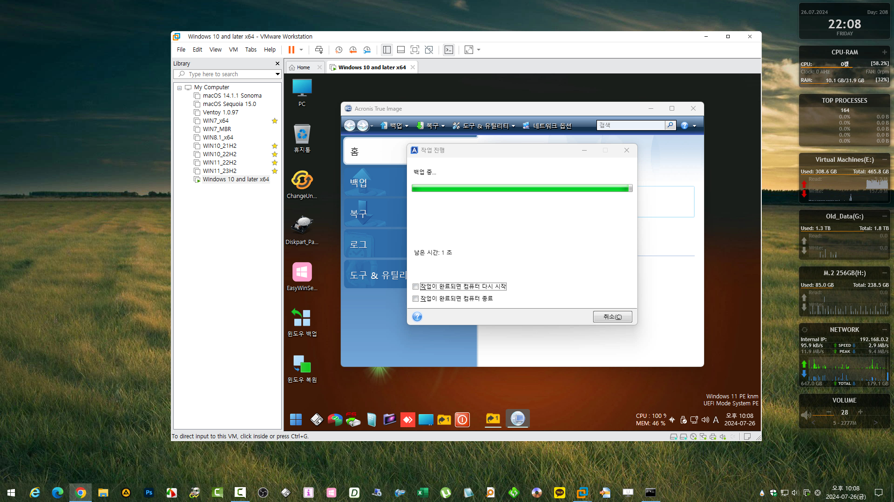The height and width of the screenshot is (502, 894).
Task: Open the power options dropdown beside pause
Action: pos(301,50)
